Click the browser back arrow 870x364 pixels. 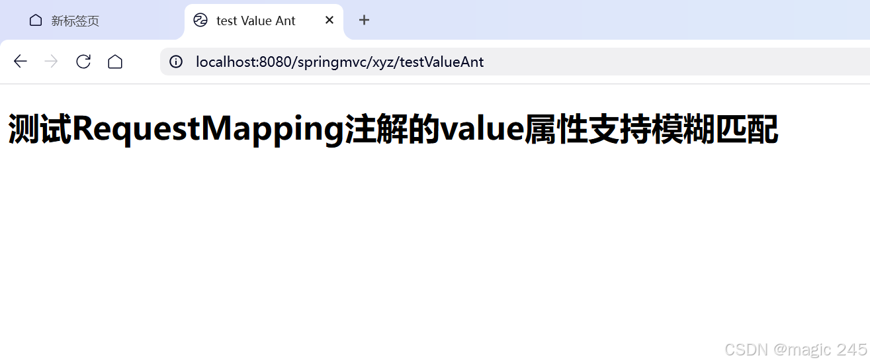(21, 62)
